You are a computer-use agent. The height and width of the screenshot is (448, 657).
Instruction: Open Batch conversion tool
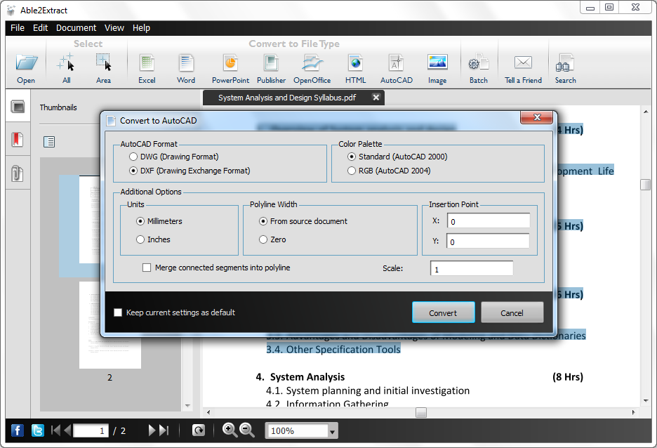[479, 62]
